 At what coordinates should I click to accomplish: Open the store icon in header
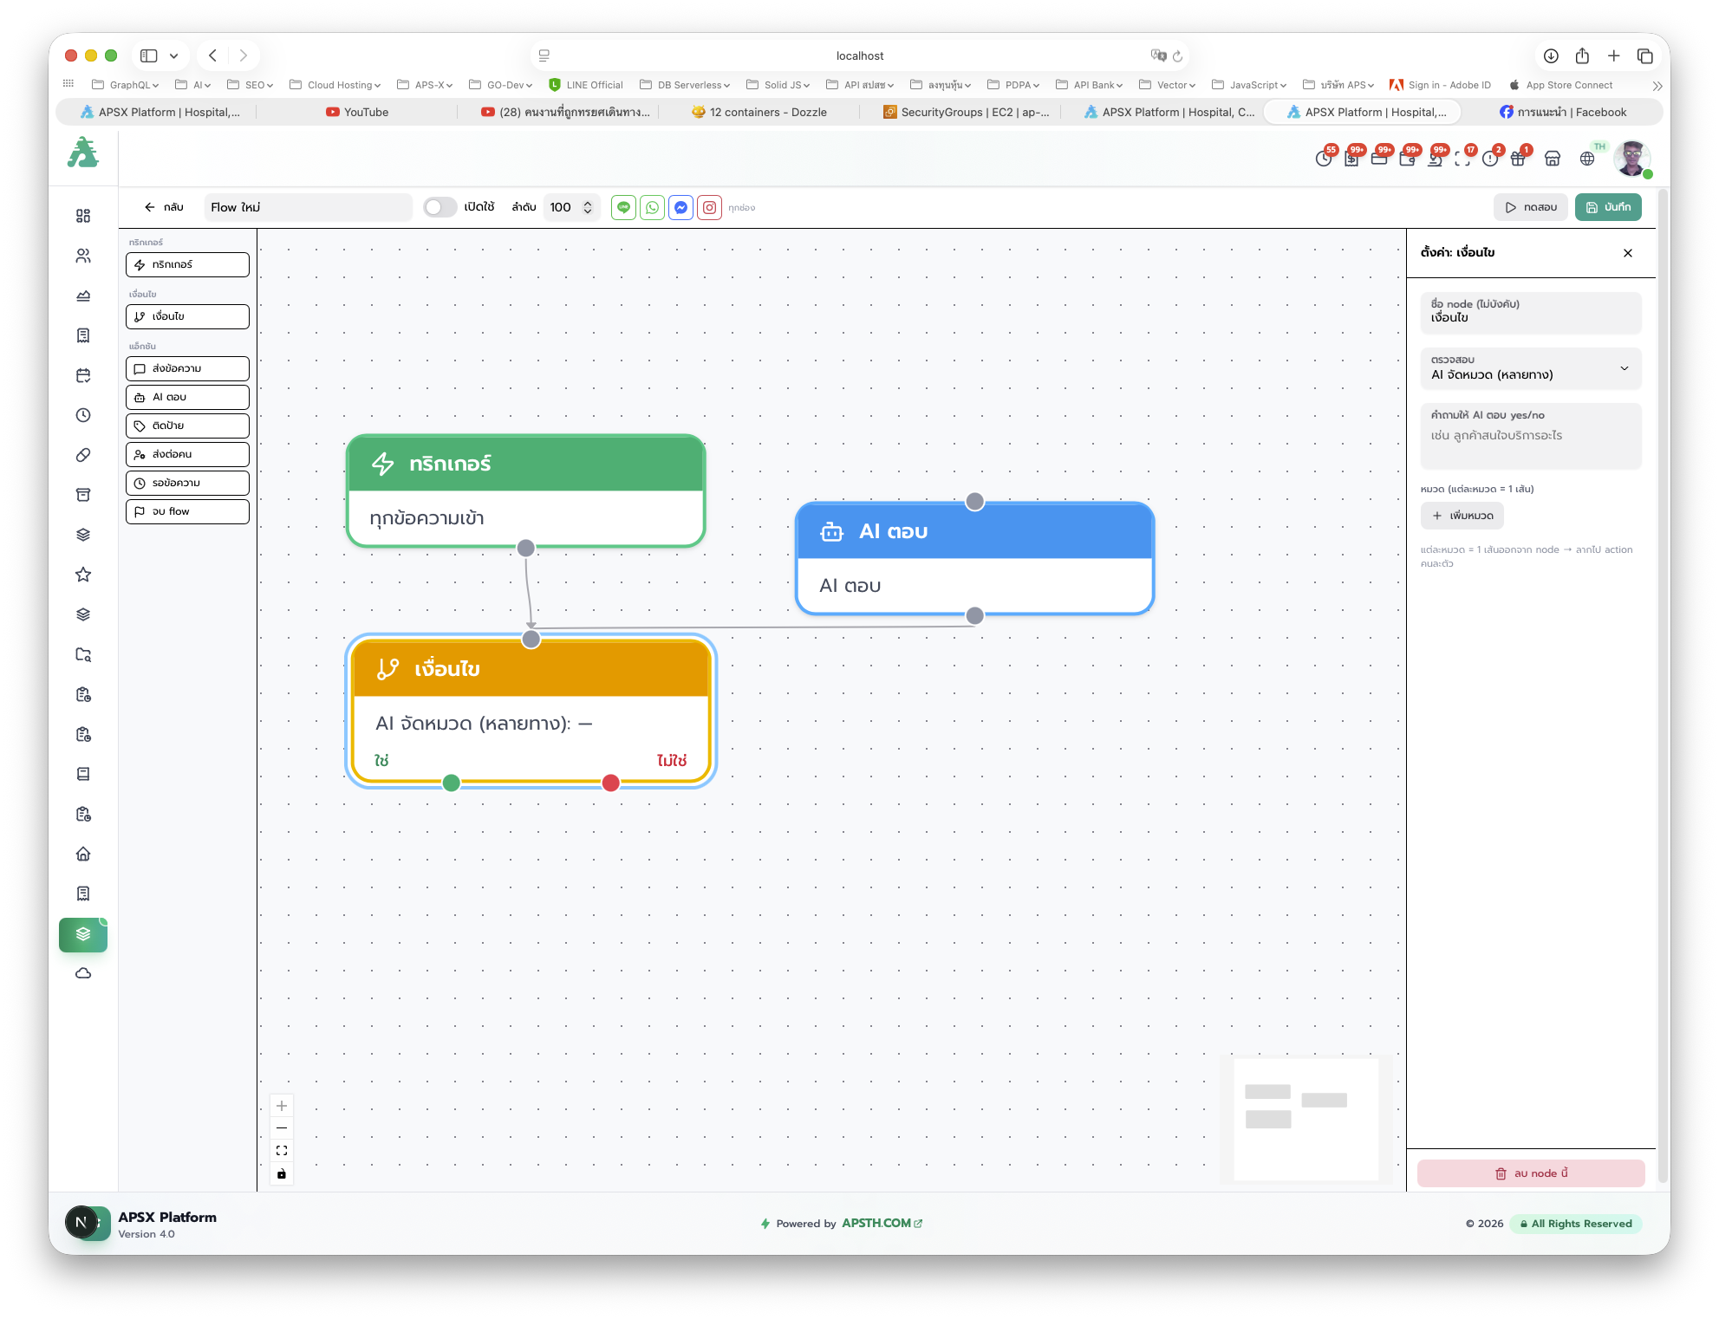1553,159
